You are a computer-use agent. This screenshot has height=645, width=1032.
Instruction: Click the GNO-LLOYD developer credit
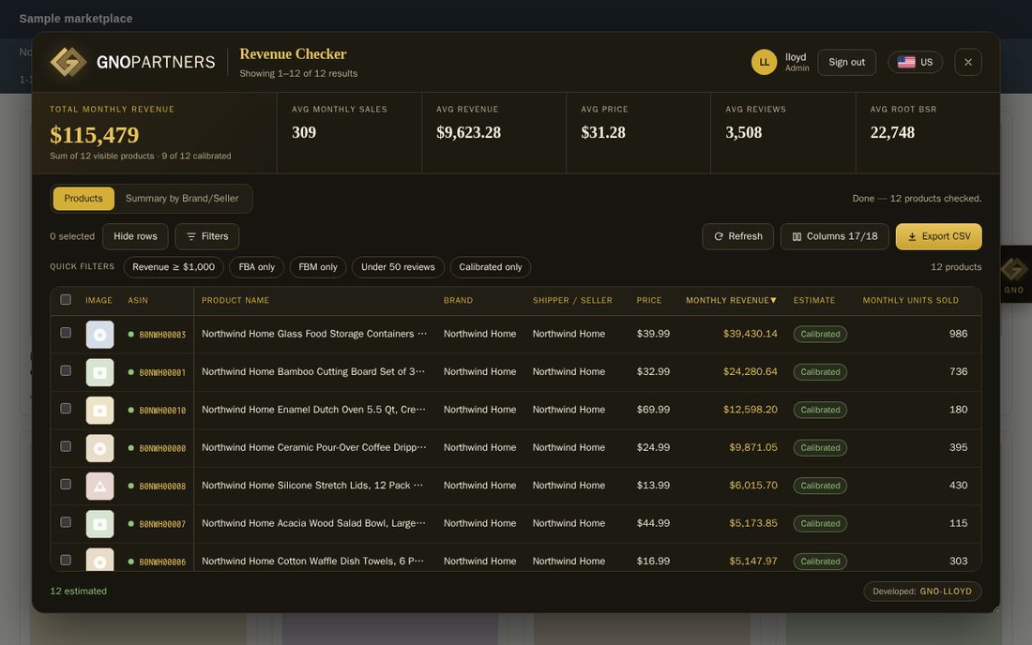tap(945, 591)
